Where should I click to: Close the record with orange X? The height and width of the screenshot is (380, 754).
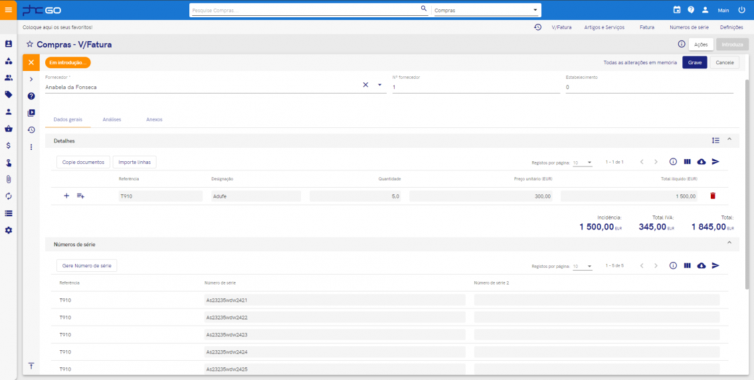31,62
